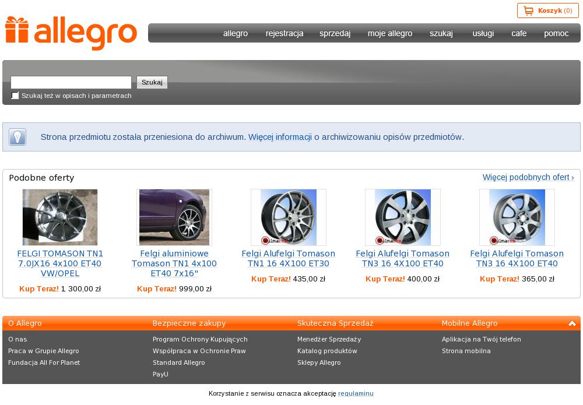Open the usługi menu item
Image resolution: width=583 pixels, height=405 pixels.
(483, 33)
